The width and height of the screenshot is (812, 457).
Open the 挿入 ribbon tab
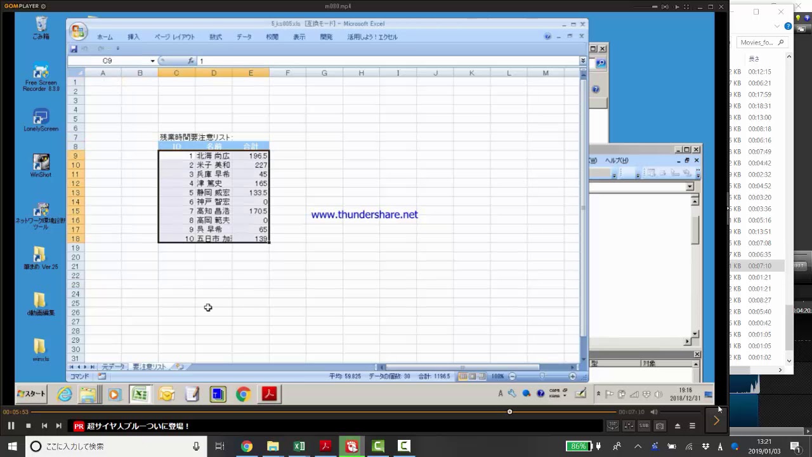[x=133, y=37]
